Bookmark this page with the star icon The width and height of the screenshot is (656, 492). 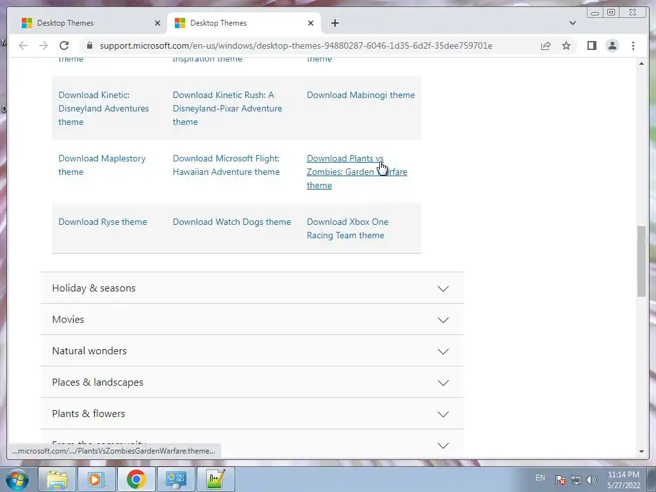[566, 45]
